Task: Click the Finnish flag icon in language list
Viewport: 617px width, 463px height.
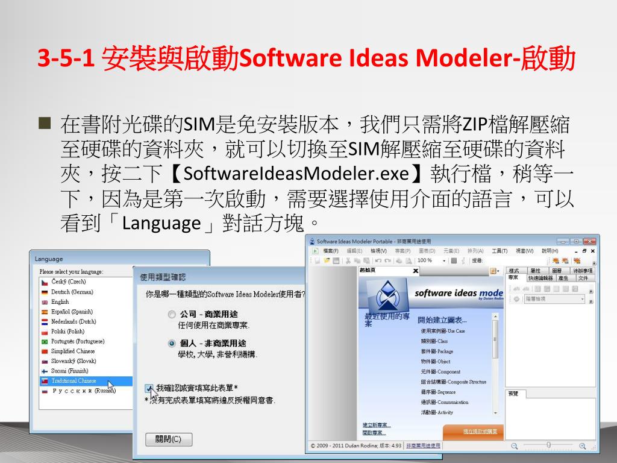Action: tap(45, 371)
